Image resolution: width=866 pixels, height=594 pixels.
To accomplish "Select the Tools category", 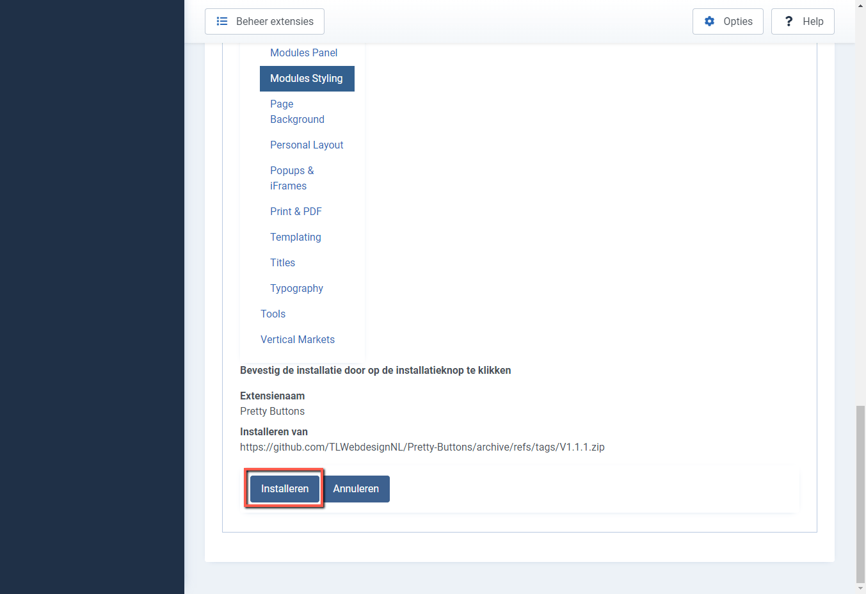I will pyautogui.click(x=273, y=314).
